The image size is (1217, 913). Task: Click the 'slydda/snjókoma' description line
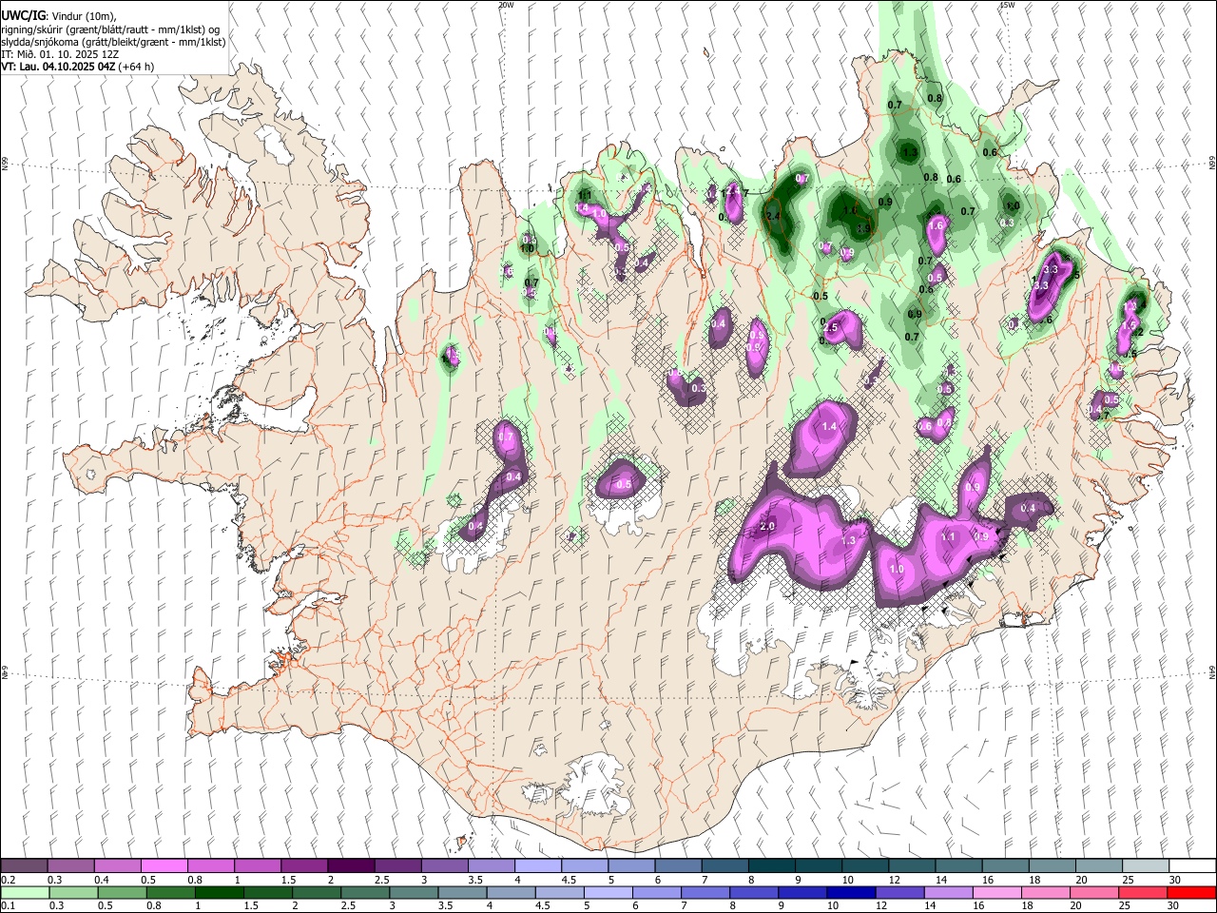click(113, 42)
